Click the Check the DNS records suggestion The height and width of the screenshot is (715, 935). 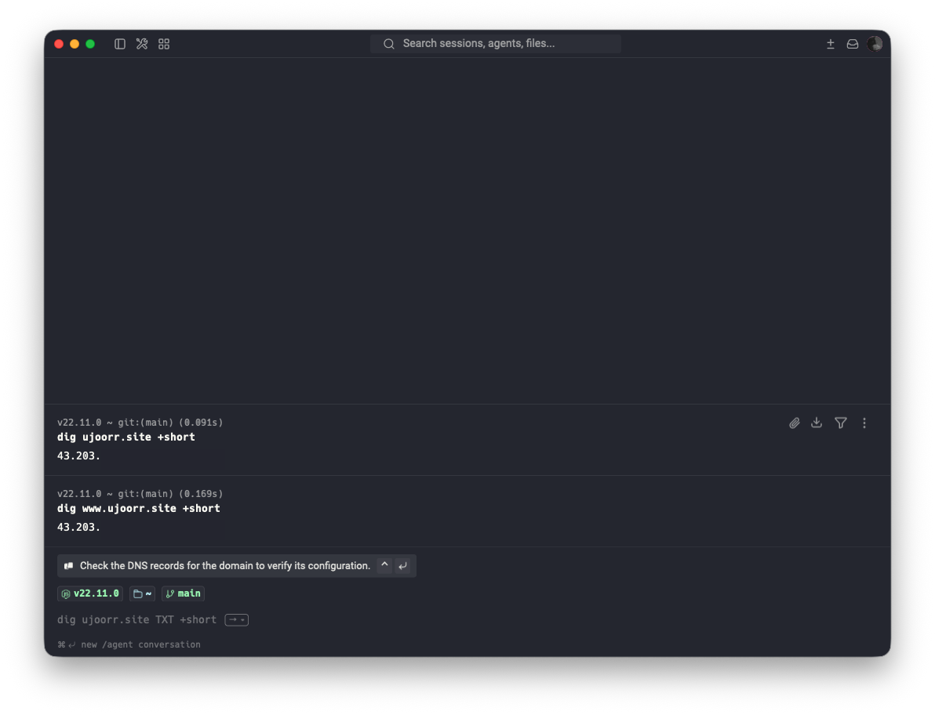click(225, 565)
